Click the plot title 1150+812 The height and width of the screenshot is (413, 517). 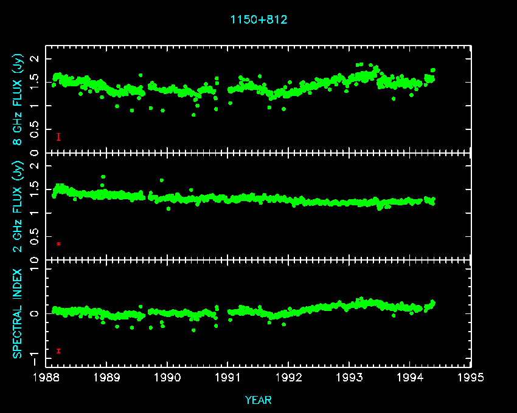pos(258,19)
